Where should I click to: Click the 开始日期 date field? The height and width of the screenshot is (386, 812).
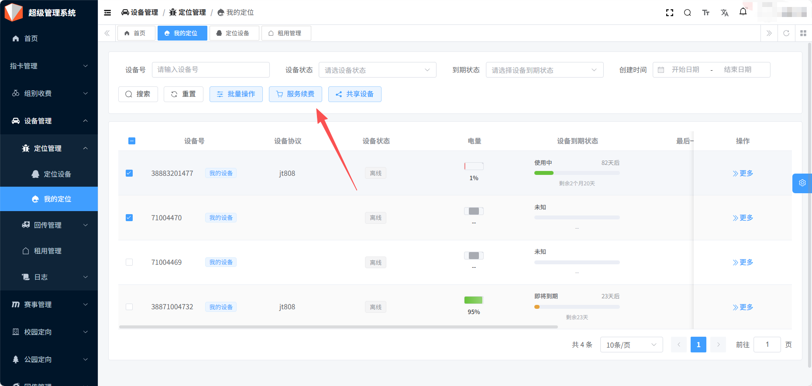point(685,70)
